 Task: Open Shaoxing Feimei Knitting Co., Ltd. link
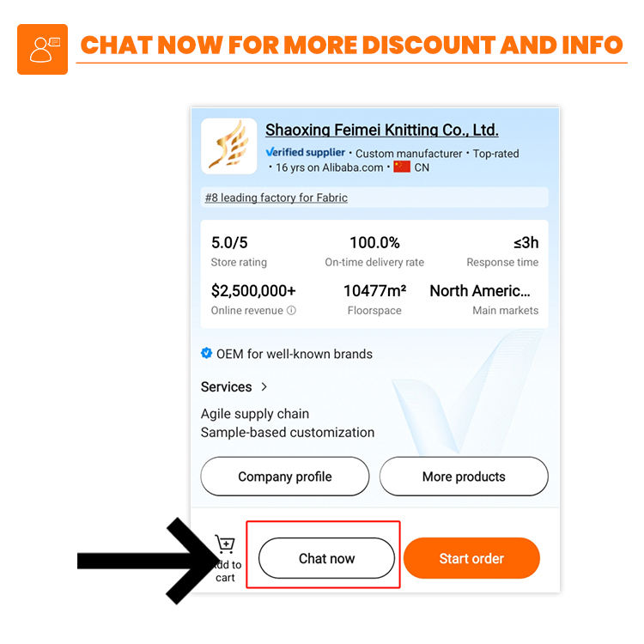(381, 131)
